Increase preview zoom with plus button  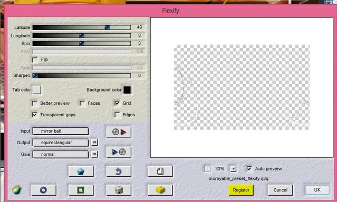[x=233, y=169]
